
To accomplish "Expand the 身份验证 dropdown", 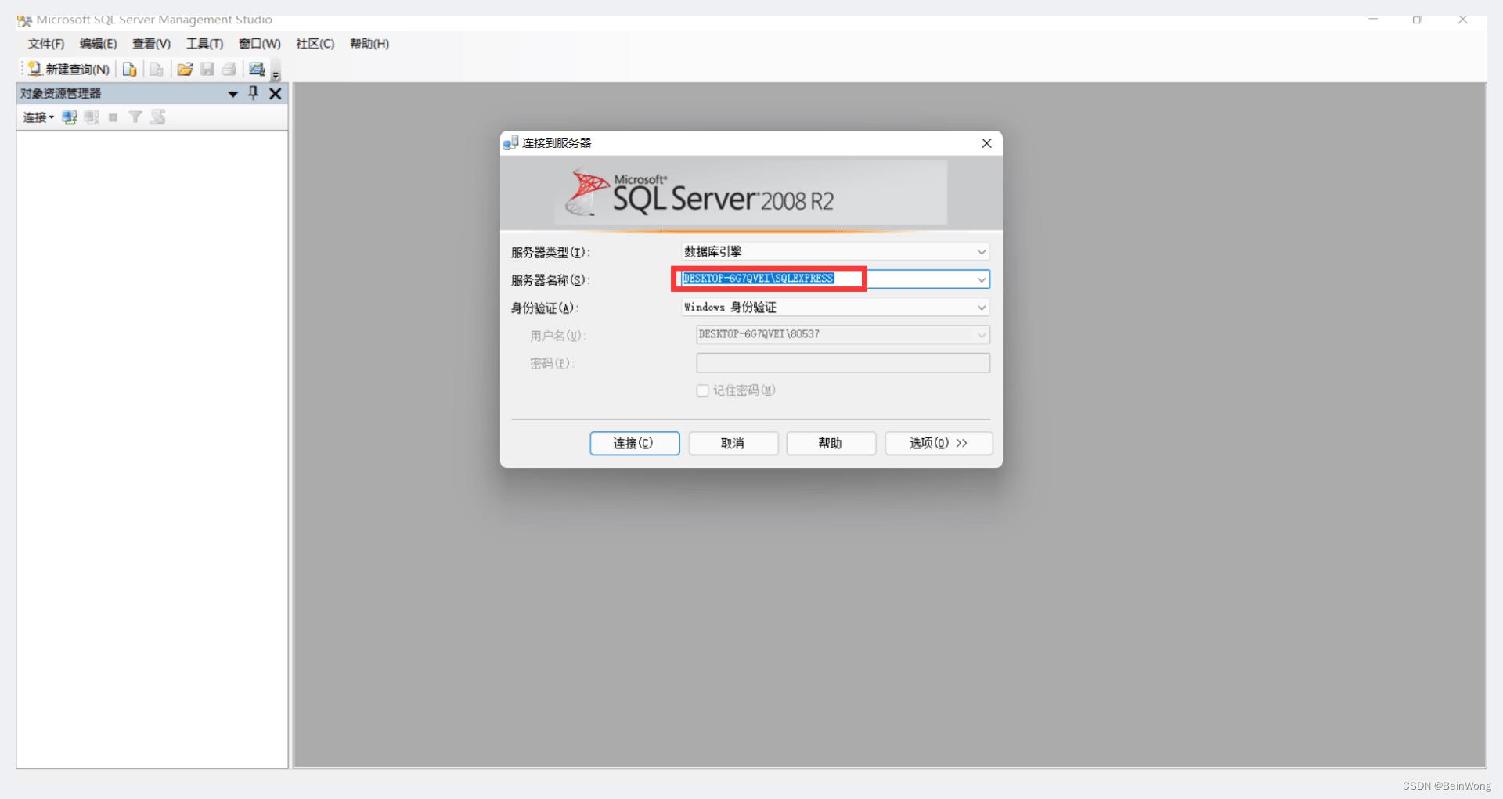I will point(981,308).
